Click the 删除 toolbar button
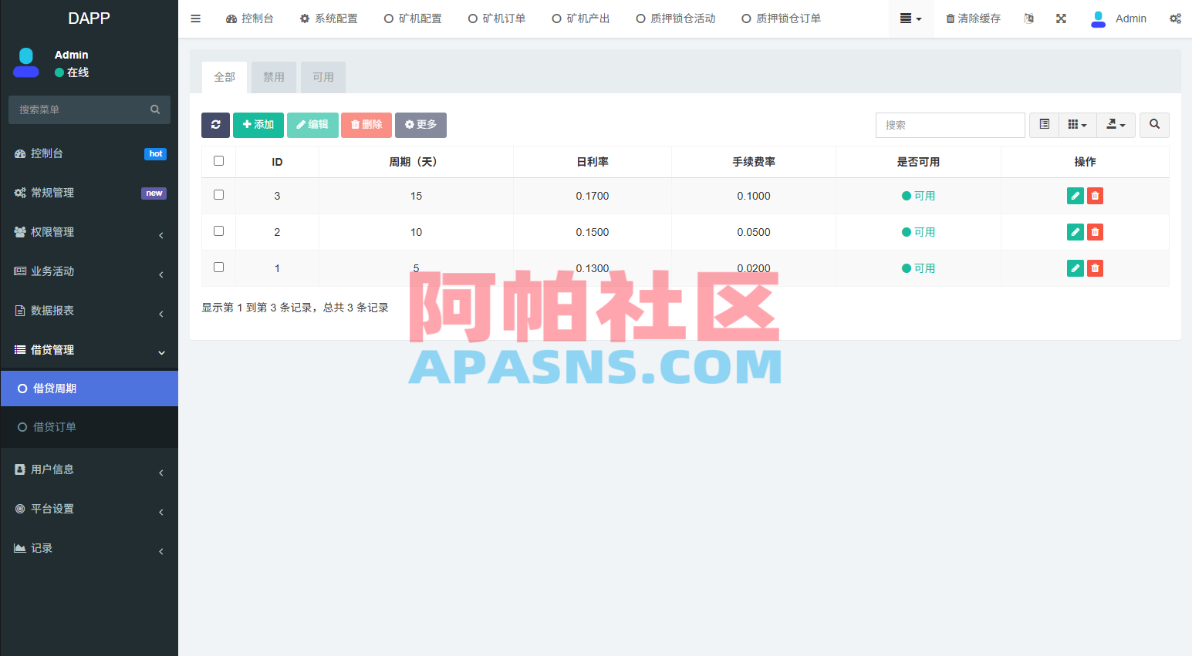Viewport: 1192px width, 656px height. 366,125
